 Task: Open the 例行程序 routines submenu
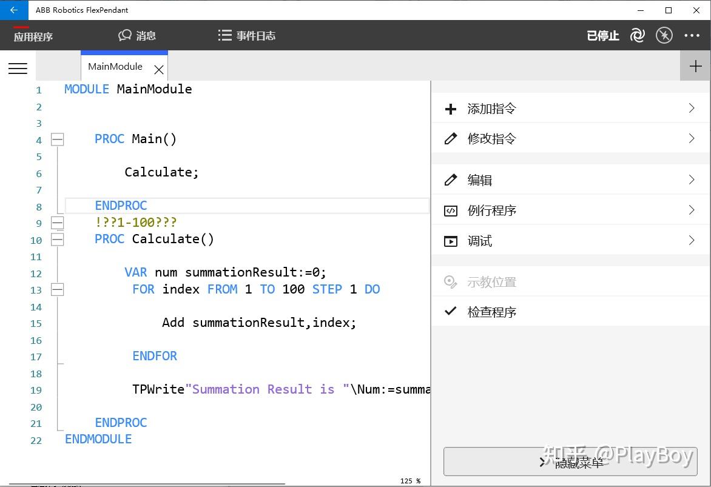click(570, 210)
